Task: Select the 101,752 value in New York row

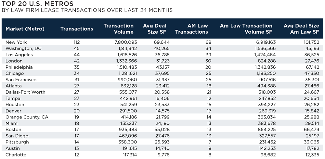Action: pyautogui.click(x=310, y=42)
